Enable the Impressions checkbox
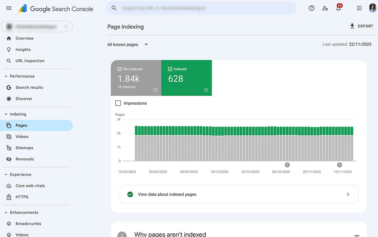 point(118,103)
